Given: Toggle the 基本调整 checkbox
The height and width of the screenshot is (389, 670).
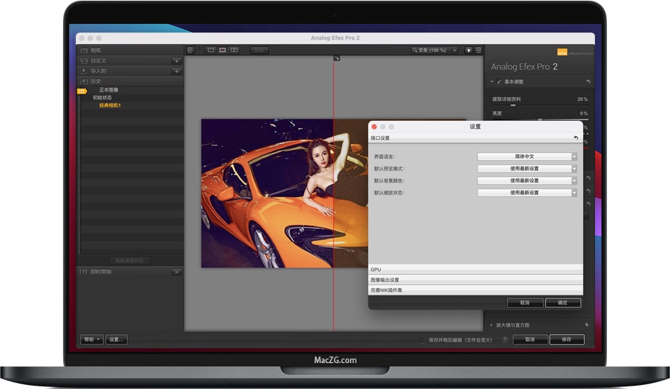Looking at the screenshot, I should (x=499, y=82).
